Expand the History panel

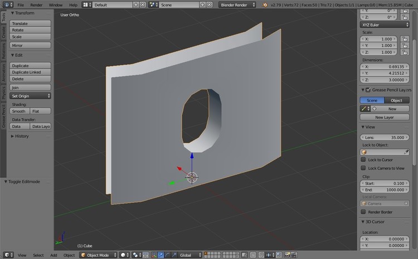22,136
